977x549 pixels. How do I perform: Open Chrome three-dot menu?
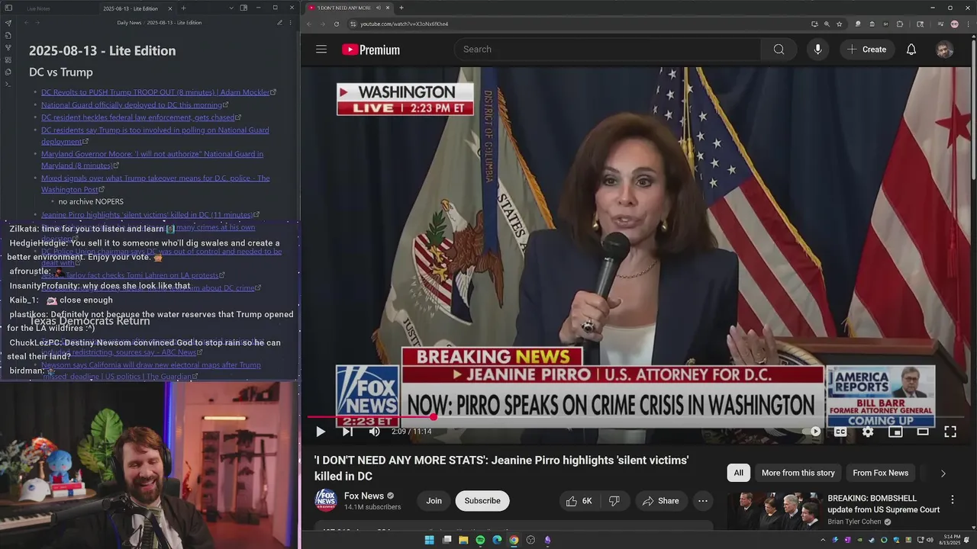pos(968,24)
